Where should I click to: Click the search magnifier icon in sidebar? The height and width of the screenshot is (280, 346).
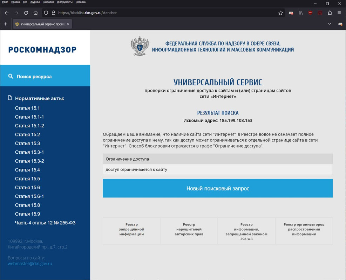coord(11,76)
